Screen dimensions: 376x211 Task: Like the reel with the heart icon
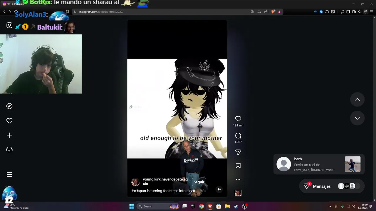click(x=238, y=119)
